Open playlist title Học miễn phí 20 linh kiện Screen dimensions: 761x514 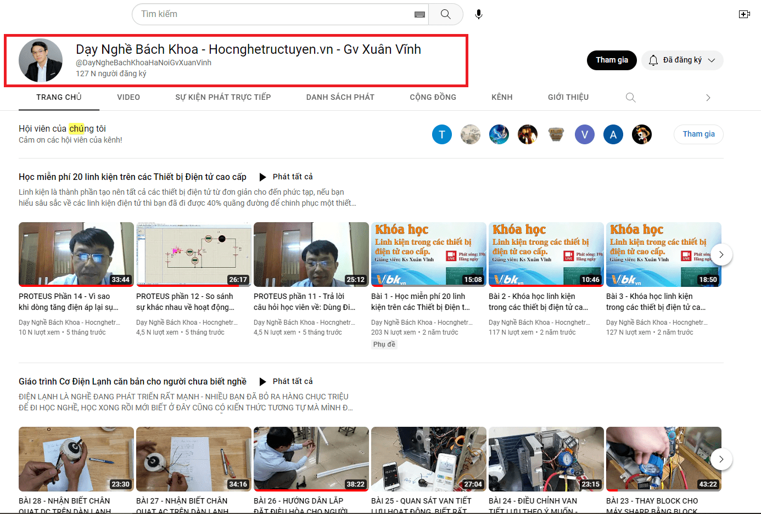132,177
